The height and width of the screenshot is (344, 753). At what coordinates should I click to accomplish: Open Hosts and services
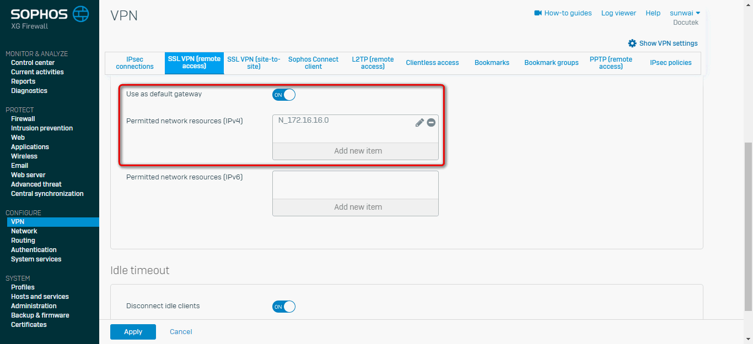tap(40, 297)
